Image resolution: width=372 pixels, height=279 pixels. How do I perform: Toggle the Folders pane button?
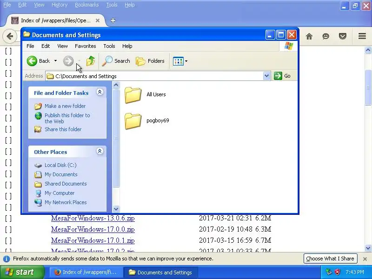coord(150,61)
